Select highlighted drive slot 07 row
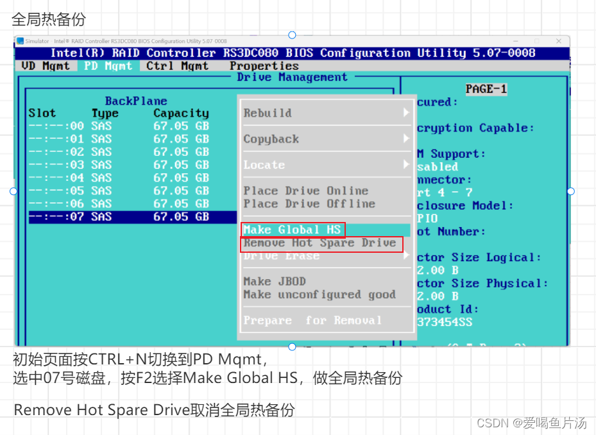This screenshot has height=435, width=596. (x=133, y=217)
